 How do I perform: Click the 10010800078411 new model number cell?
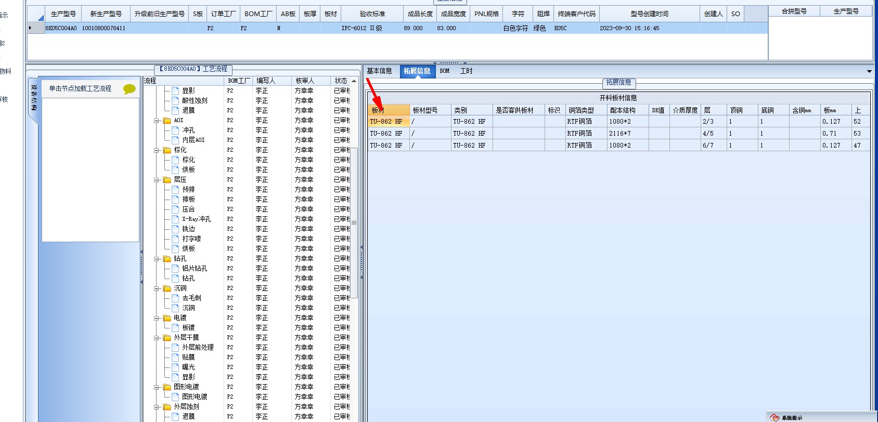[x=106, y=28]
